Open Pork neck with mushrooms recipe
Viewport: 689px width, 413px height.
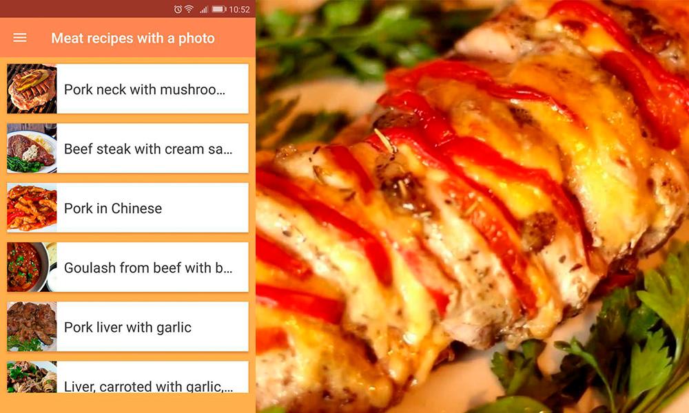pos(128,89)
